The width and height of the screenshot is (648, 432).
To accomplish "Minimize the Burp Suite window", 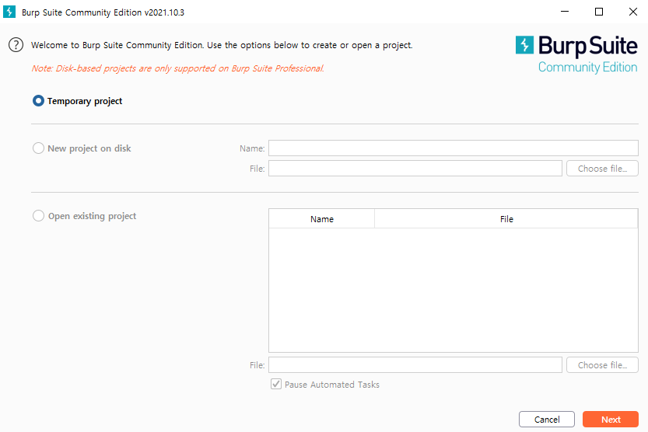I will point(565,12).
